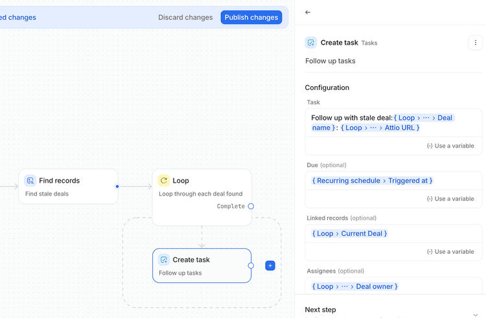
Task: Click the Create task node icon on canvas
Action: (164, 260)
